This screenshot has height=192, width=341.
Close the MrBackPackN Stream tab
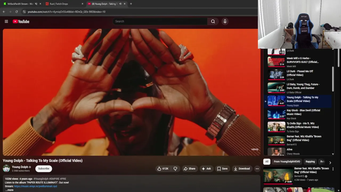pyautogui.click(x=40, y=4)
